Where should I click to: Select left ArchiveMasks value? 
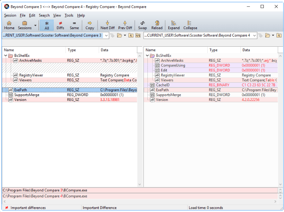click(x=70, y=61)
